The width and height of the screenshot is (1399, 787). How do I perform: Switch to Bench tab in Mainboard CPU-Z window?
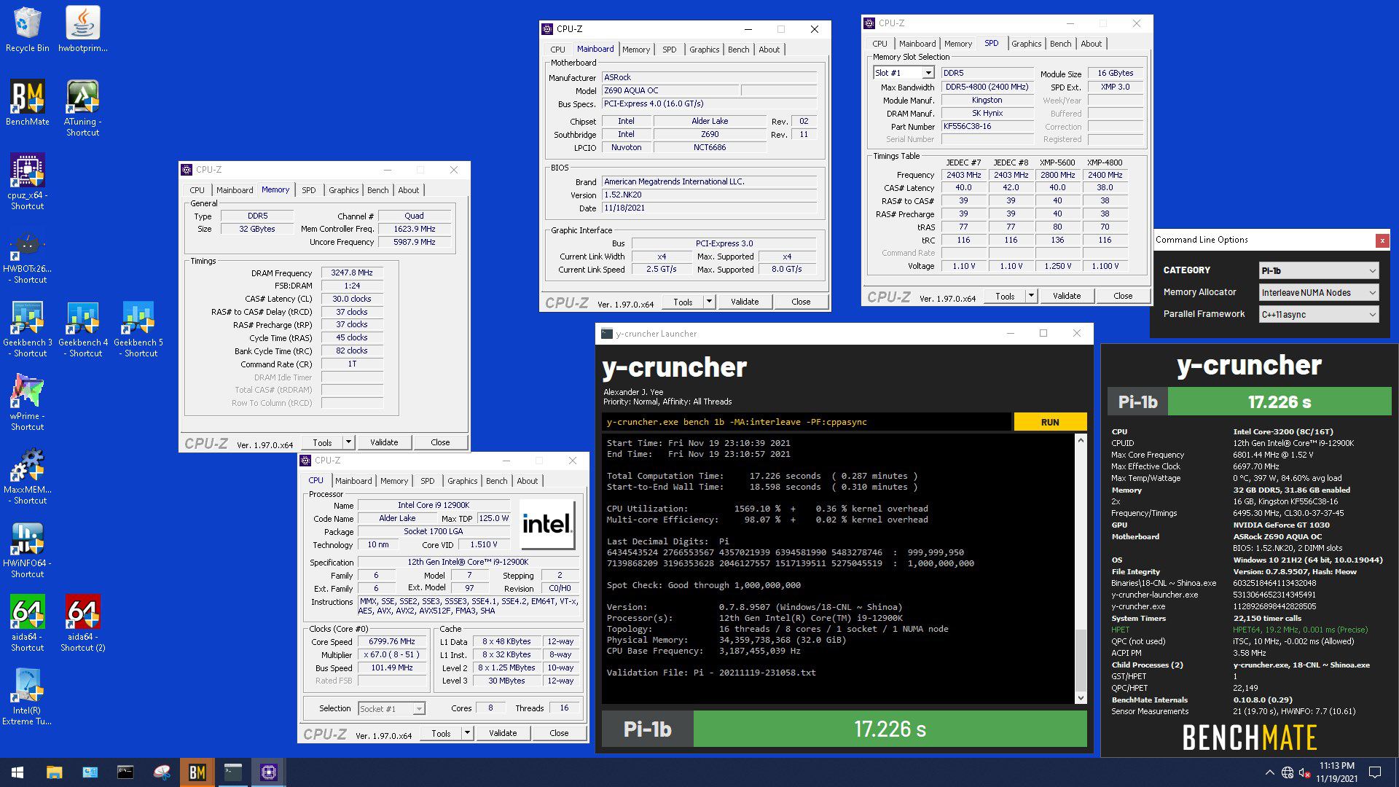[x=738, y=50]
